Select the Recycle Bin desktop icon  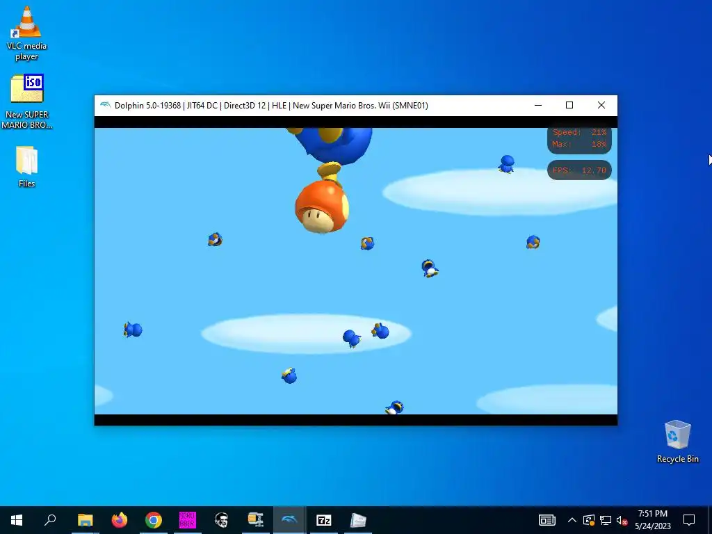[677, 442]
